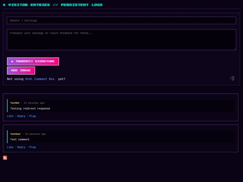Reply to the TestBot comment
This screenshot has height=182, width=243.
pyautogui.click(x=21, y=116)
